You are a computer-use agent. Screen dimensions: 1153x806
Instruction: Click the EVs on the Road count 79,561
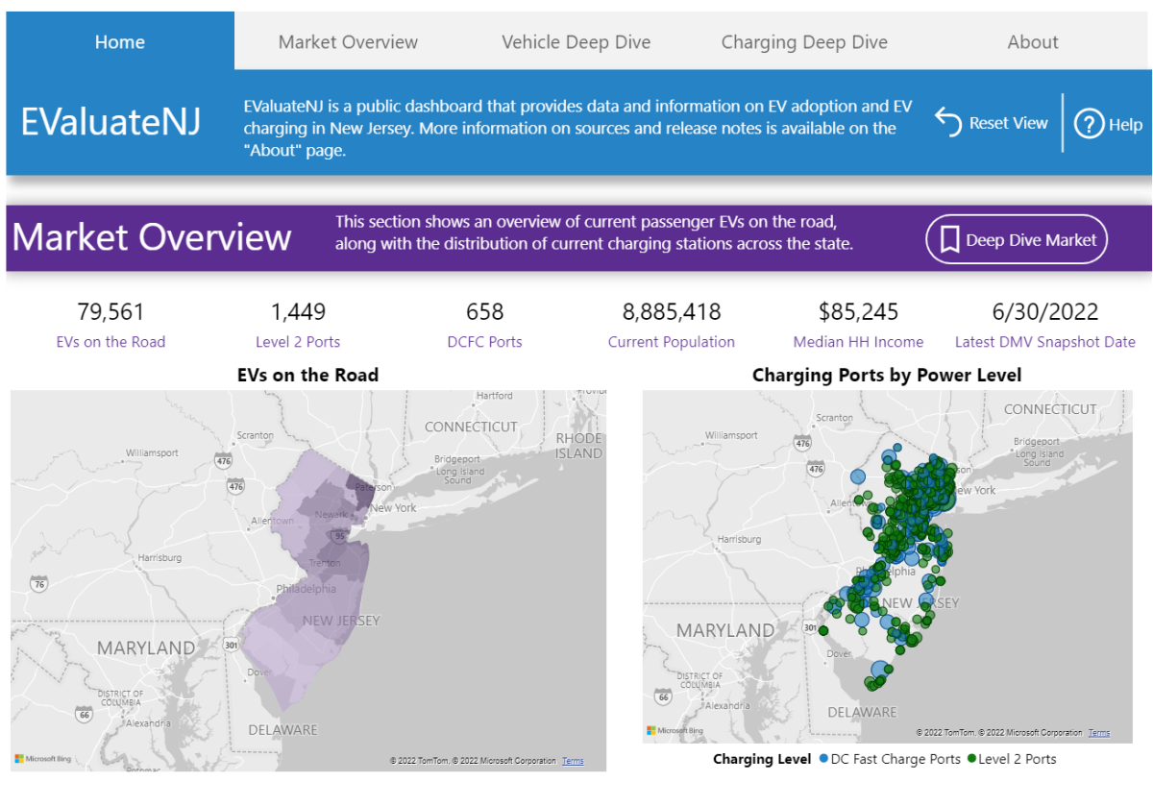(110, 311)
